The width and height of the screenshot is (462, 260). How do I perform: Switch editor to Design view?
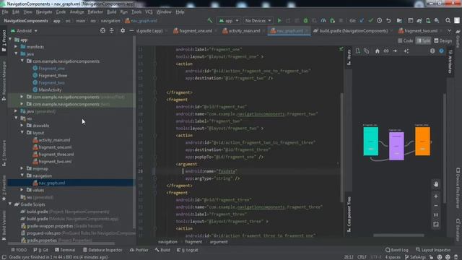pos(443,41)
